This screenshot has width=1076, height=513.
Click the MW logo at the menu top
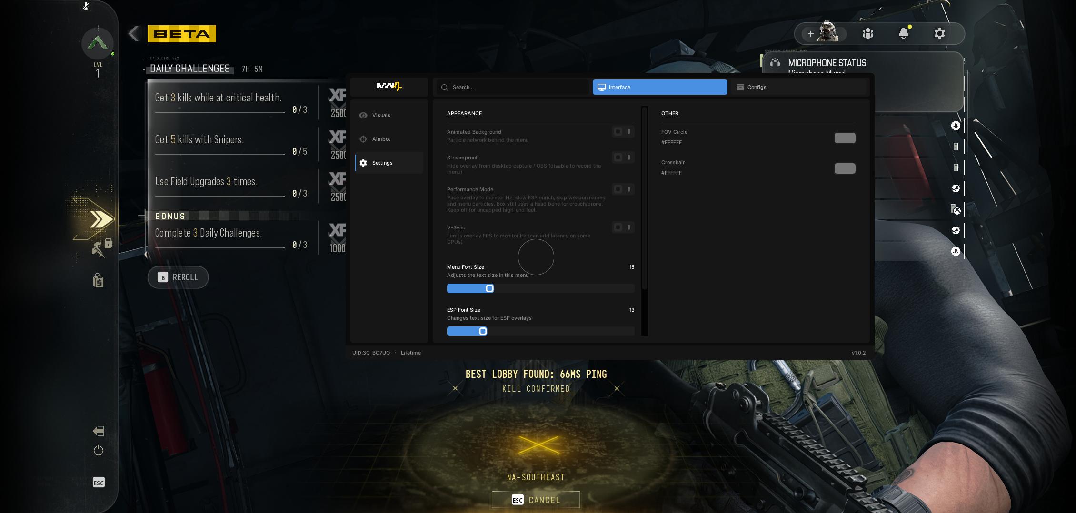click(x=389, y=86)
